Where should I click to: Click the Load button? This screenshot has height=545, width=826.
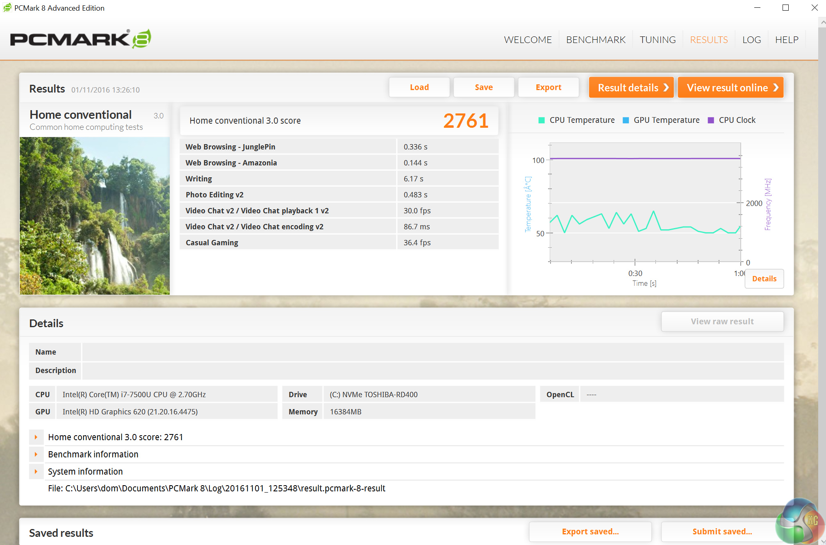pyautogui.click(x=419, y=87)
